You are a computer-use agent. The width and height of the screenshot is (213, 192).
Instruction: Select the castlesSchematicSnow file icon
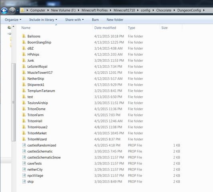coord(24,157)
